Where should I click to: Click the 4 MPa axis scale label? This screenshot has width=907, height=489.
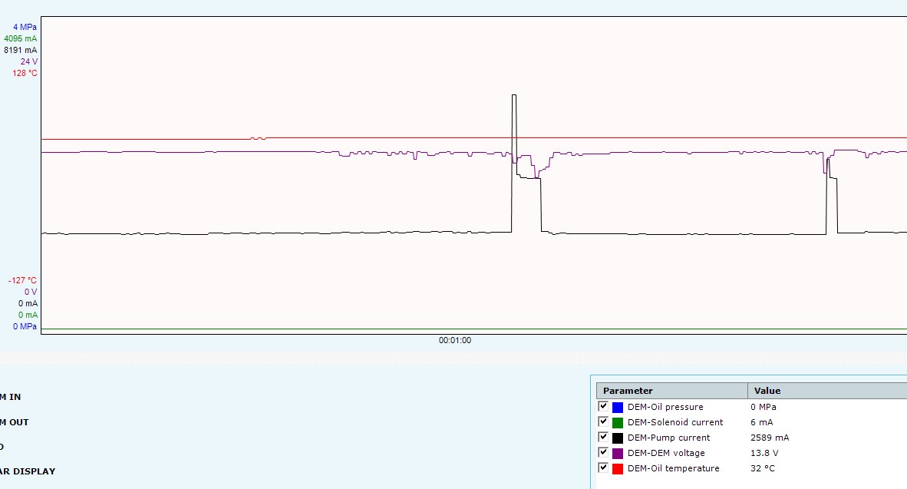[25, 27]
